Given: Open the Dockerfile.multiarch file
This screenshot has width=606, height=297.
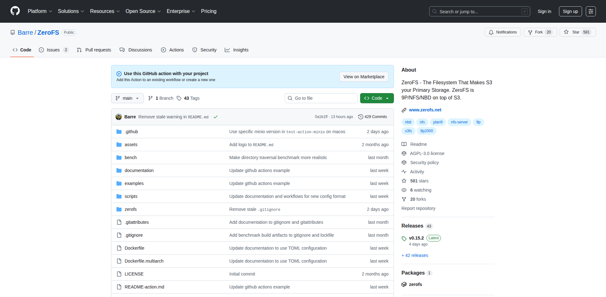Looking at the screenshot, I should pyautogui.click(x=144, y=261).
